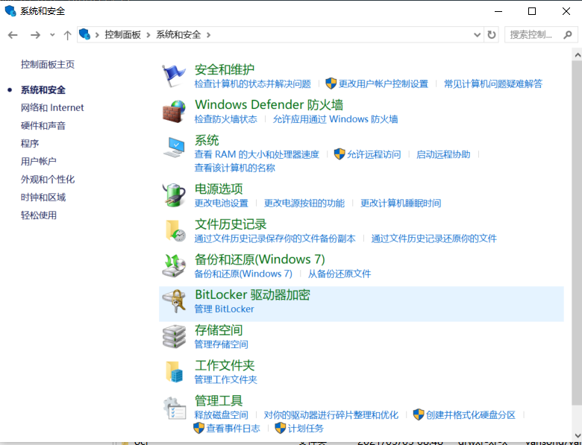582x445 pixels.
Task: Open 外观和个性化 category in sidebar
Action: pyautogui.click(x=48, y=180)
